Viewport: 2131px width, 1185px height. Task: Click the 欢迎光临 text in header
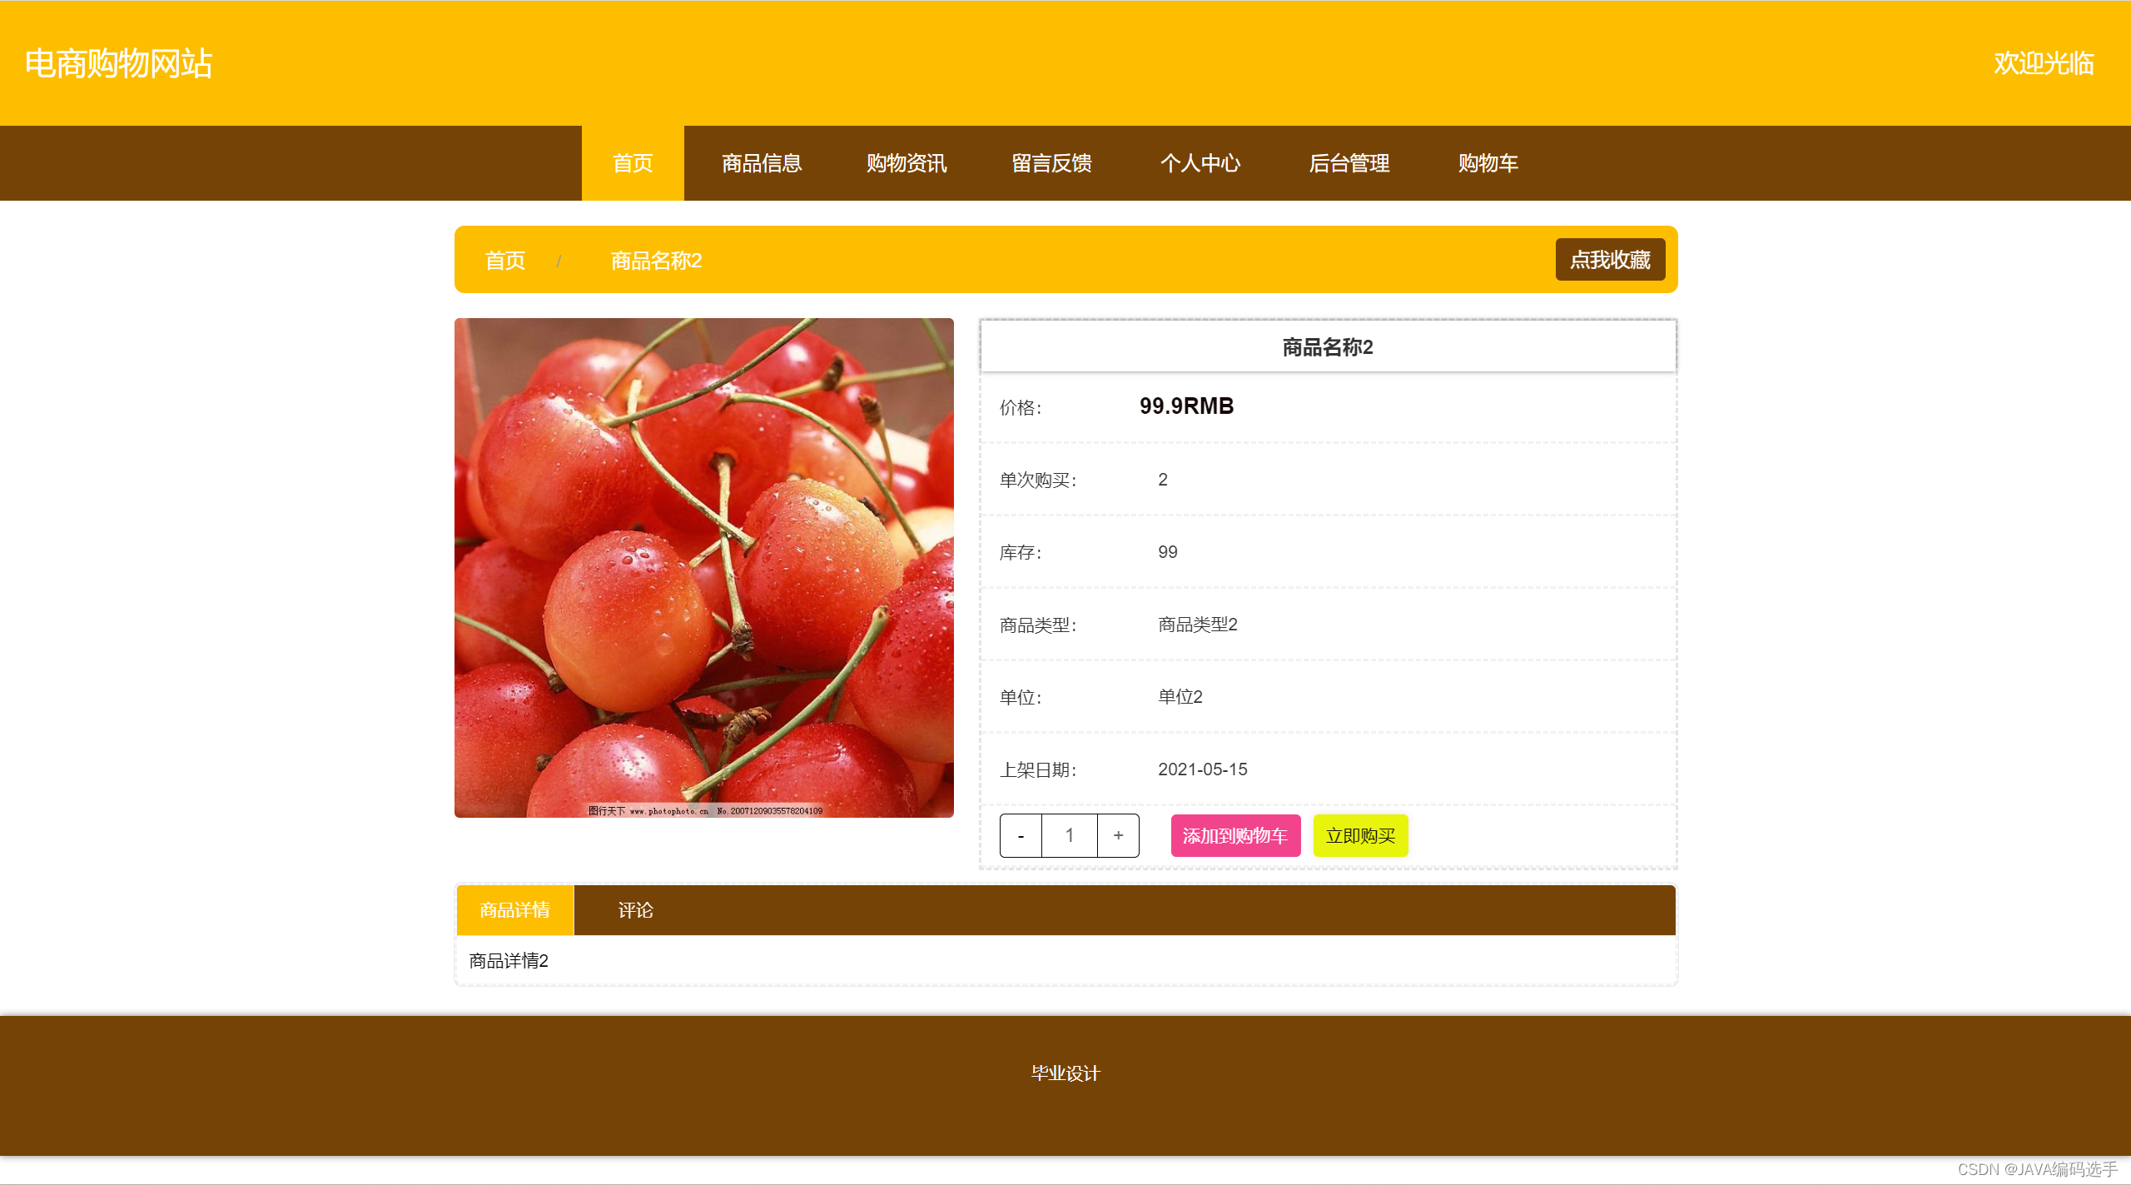pos(2044,64)
